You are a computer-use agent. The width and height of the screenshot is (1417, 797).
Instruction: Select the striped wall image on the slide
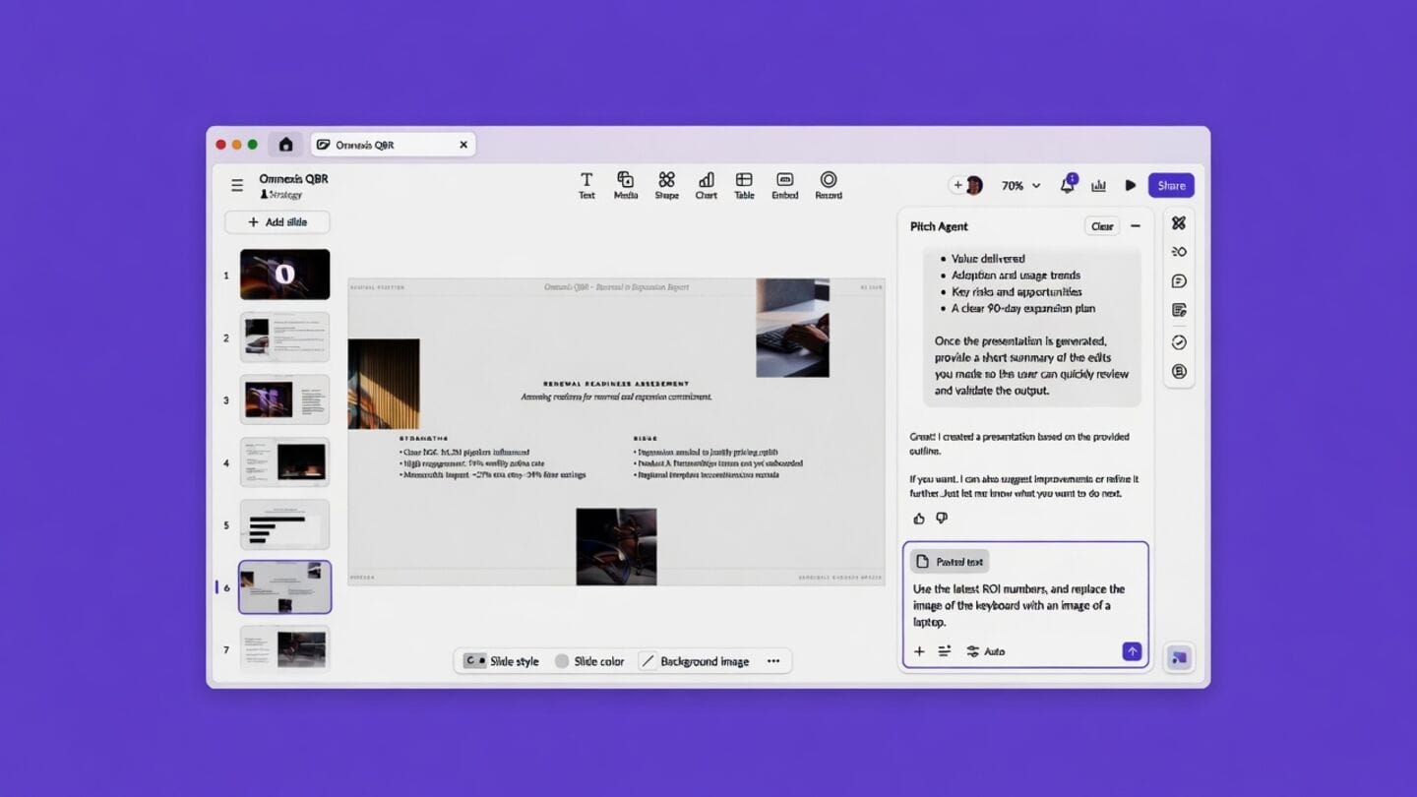(384, 384)
